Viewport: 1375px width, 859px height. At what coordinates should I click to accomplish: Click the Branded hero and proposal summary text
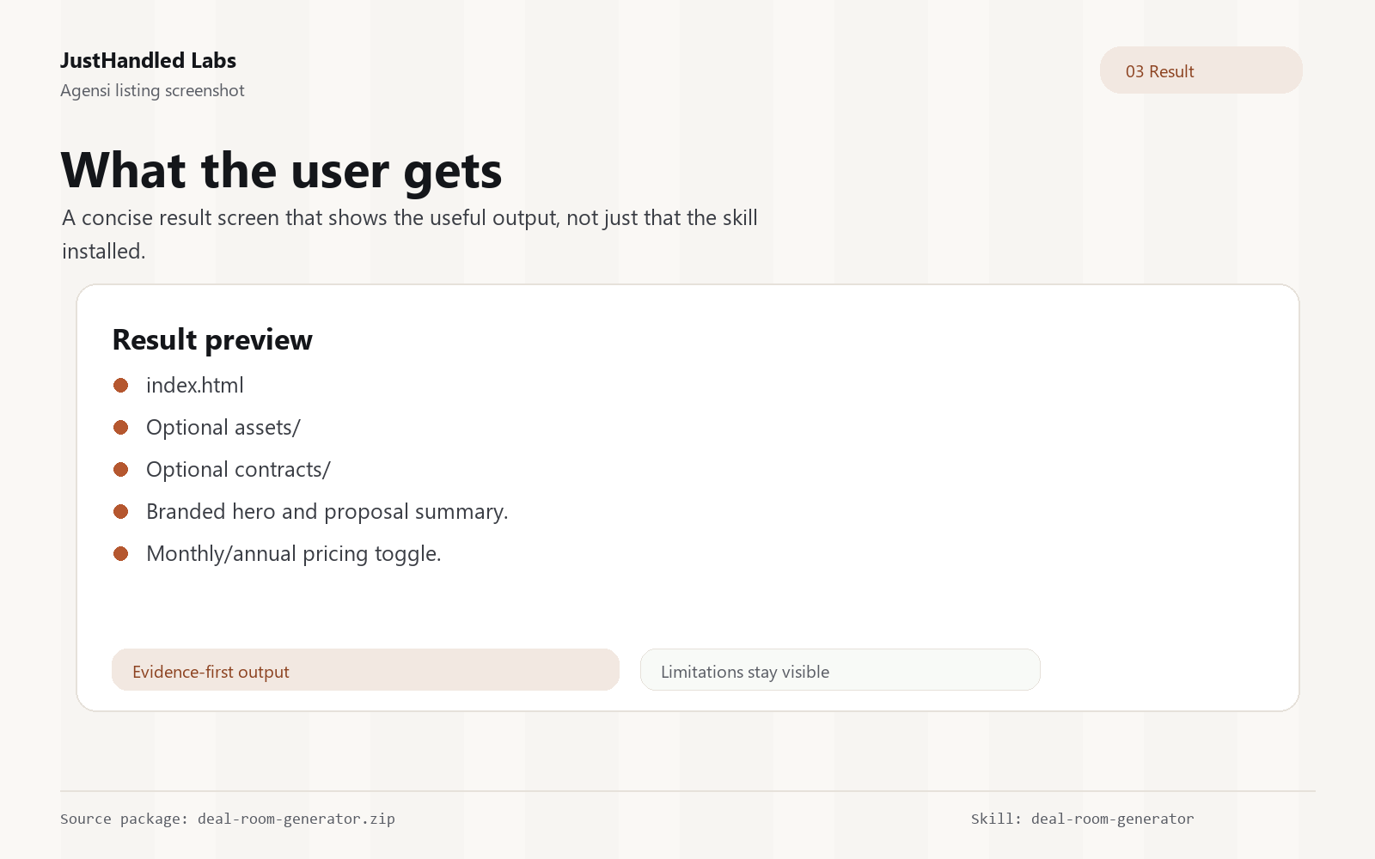point(327,512)
